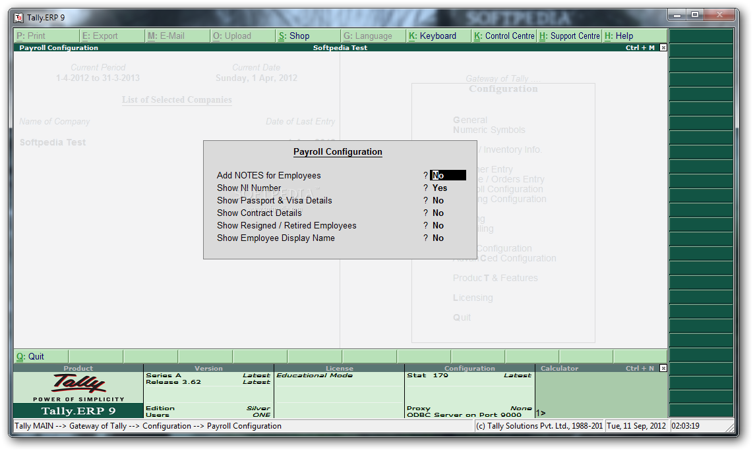Select Advanced Configuration menu entry
753x451 pixels.
tap(504, 258)
